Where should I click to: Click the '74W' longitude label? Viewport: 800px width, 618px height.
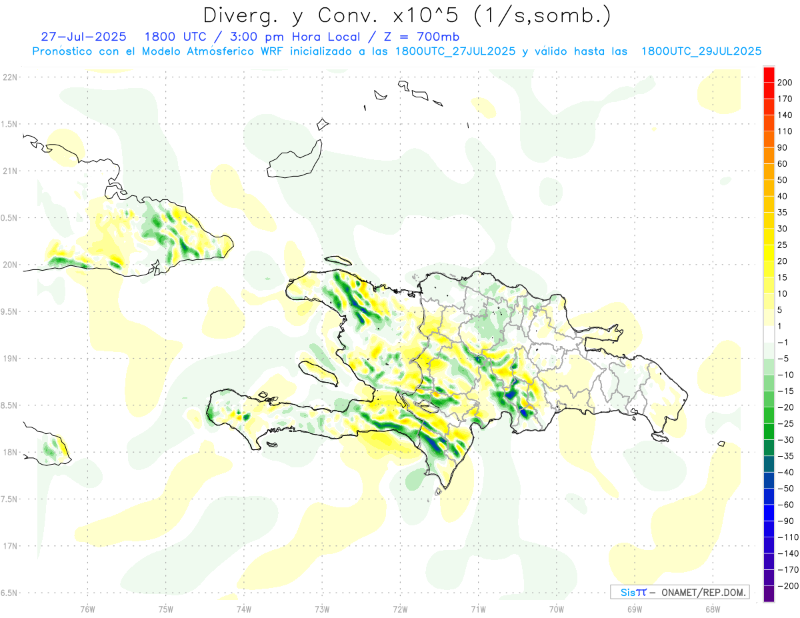pos(243,609)
